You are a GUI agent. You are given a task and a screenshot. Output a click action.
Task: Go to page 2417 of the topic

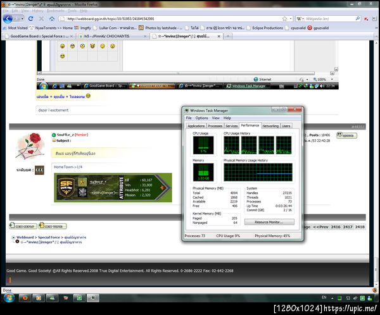coord(348,227)
